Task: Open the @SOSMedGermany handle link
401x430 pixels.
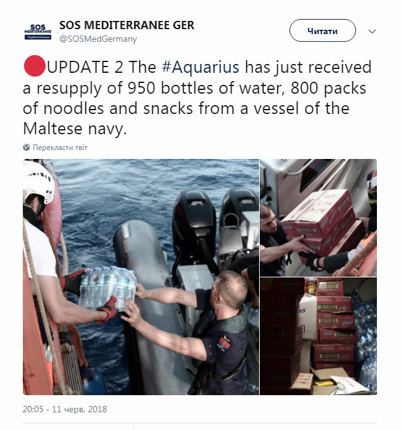Action: pos(98,39)
